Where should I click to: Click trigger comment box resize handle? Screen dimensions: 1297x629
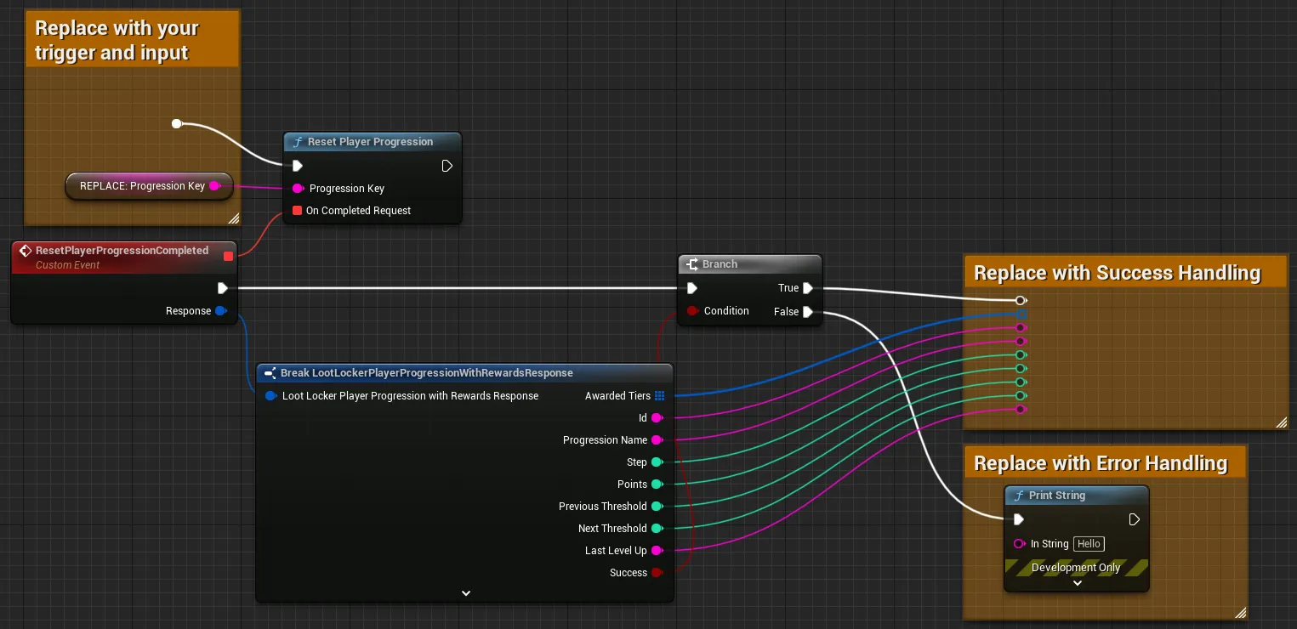tap(234, 218)
